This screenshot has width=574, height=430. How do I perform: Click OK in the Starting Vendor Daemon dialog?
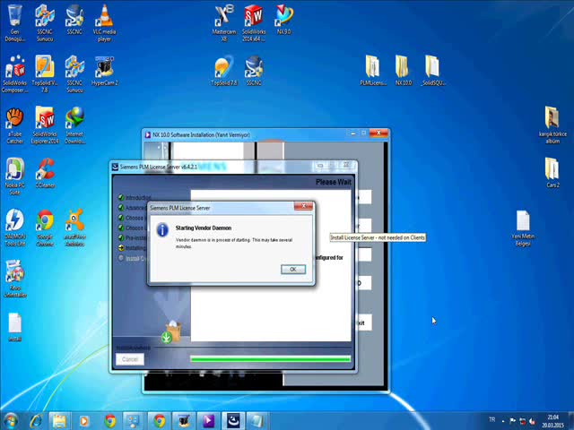click(x=293, y=269)
